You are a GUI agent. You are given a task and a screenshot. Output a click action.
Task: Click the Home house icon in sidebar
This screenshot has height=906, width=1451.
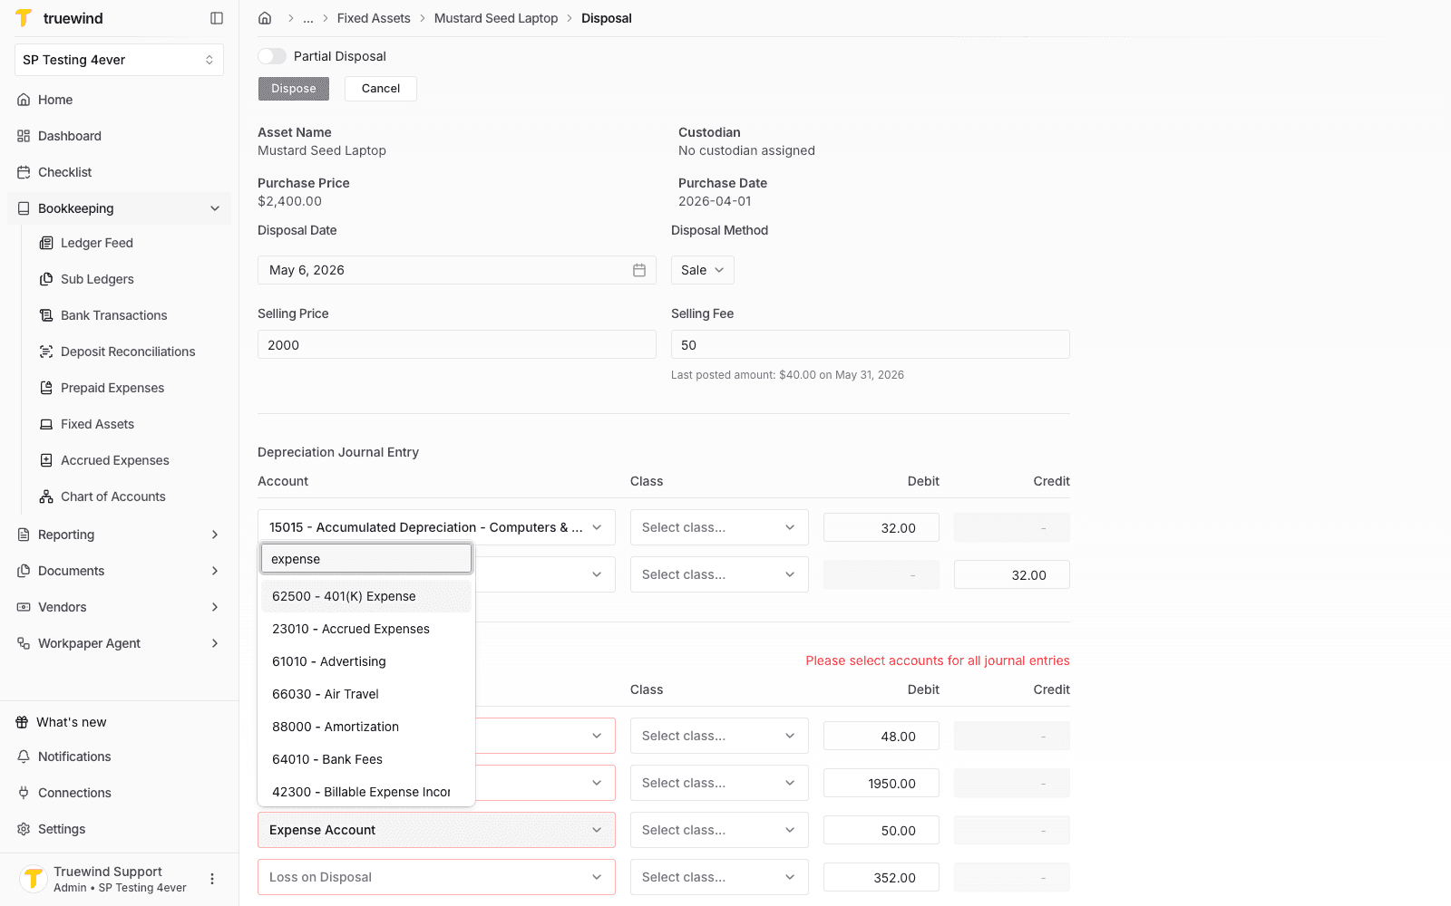[x=24, y=100]
